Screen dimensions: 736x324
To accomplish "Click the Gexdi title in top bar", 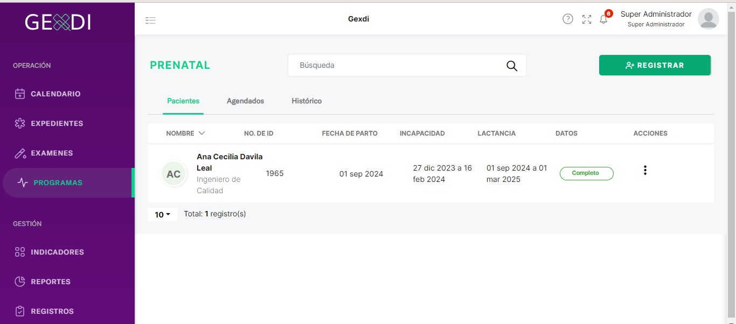I will 358,19.
